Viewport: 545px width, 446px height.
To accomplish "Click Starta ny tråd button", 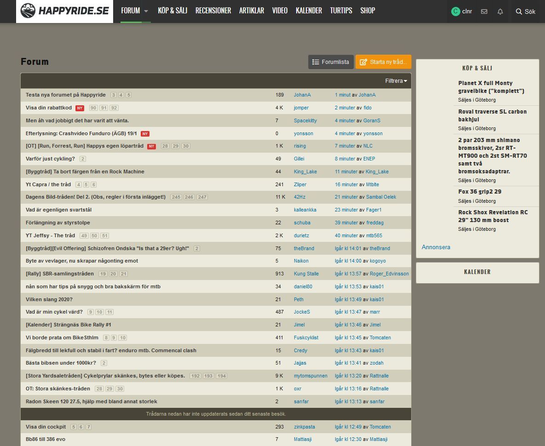I will point(384,62).
